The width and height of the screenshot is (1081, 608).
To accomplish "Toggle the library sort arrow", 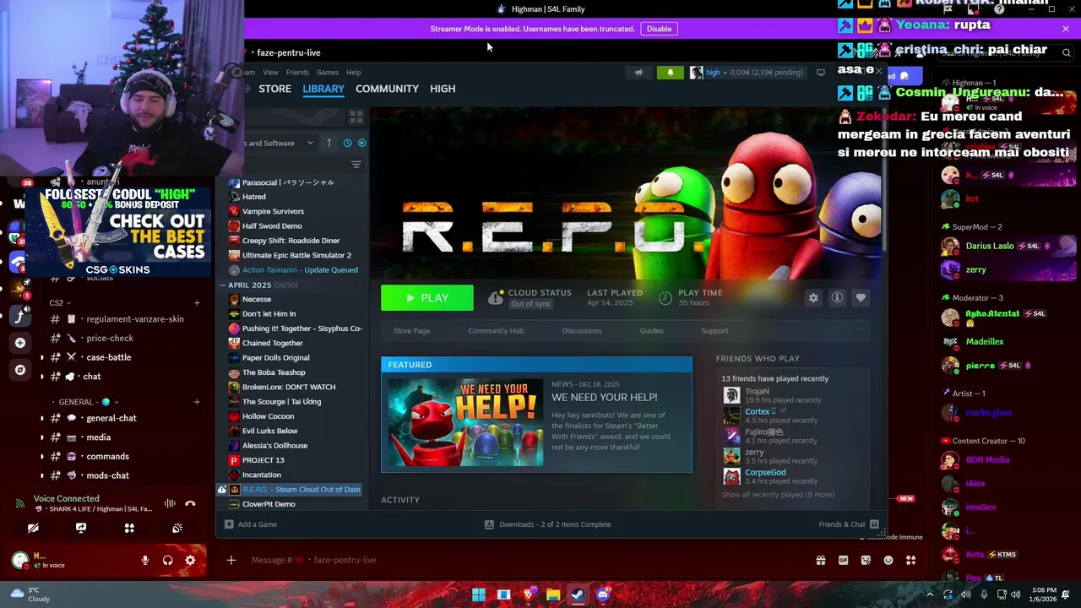I will click(329, 144).
